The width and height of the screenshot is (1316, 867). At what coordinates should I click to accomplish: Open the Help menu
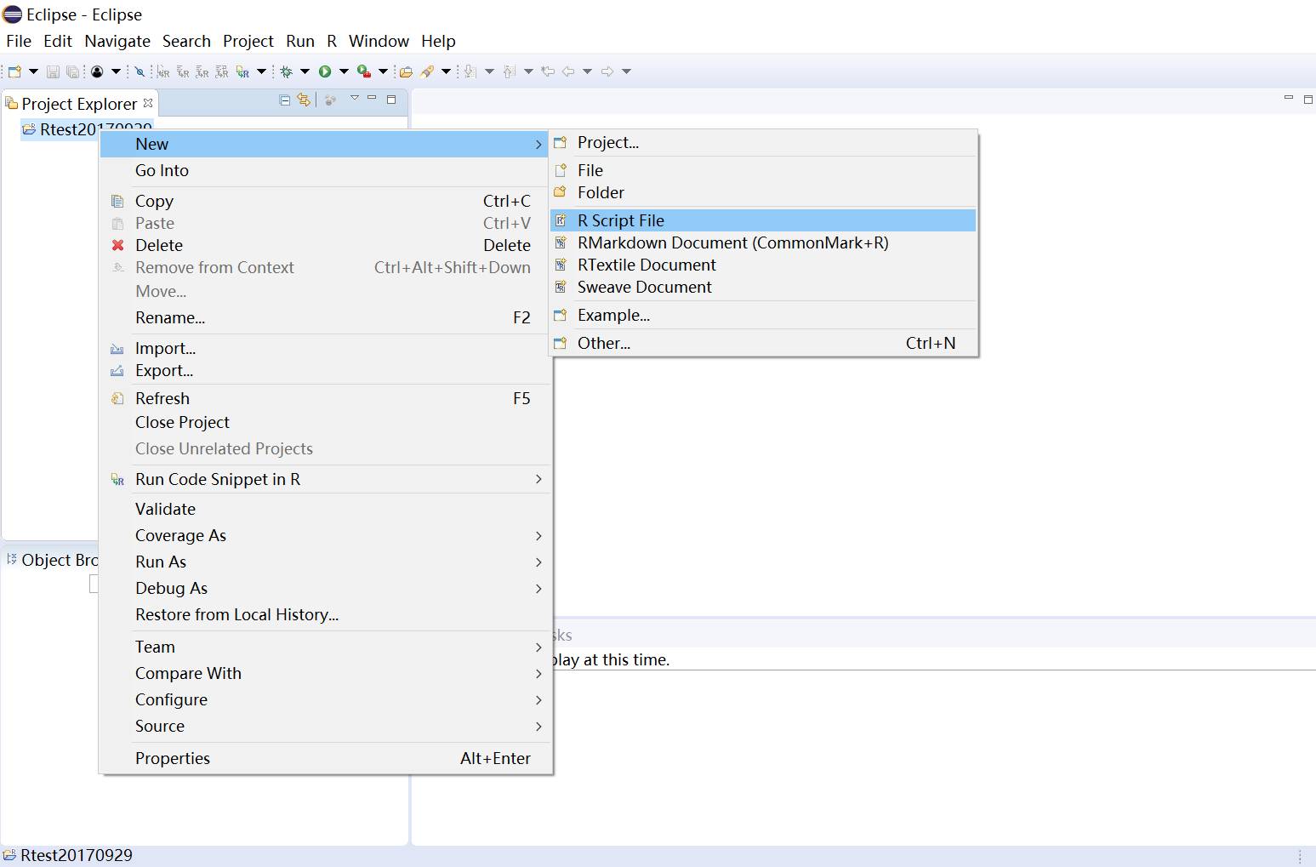pos(438,41)
